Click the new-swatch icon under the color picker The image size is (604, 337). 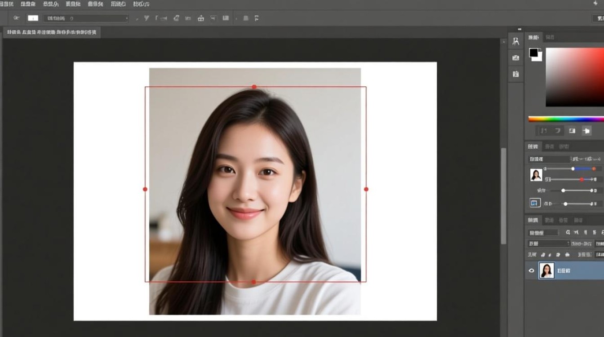pyautogui.click(x=572, y=130)
